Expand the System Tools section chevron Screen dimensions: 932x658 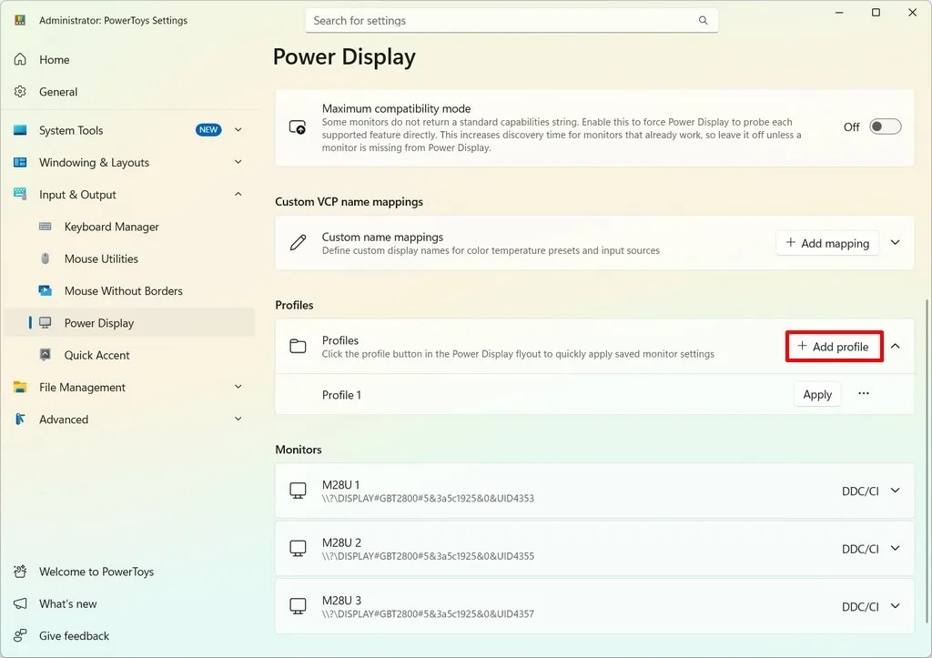(238, 129)
